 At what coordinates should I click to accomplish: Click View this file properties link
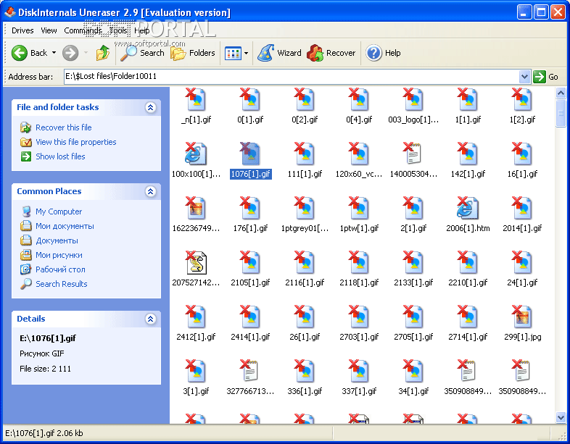pos(76,142)
